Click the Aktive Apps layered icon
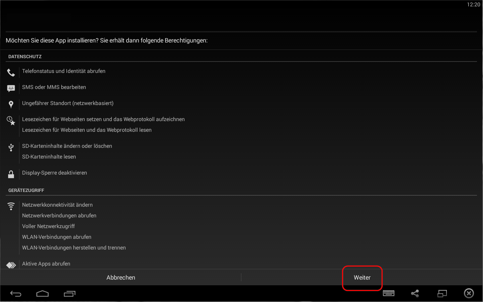This screenshot has width=483, height=302. click(11, 265)
